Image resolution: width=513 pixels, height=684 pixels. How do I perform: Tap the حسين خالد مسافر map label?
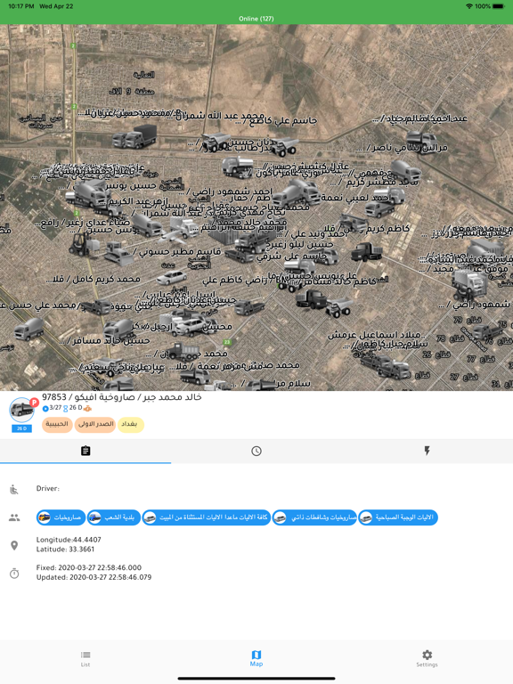[x=105, y=340]
